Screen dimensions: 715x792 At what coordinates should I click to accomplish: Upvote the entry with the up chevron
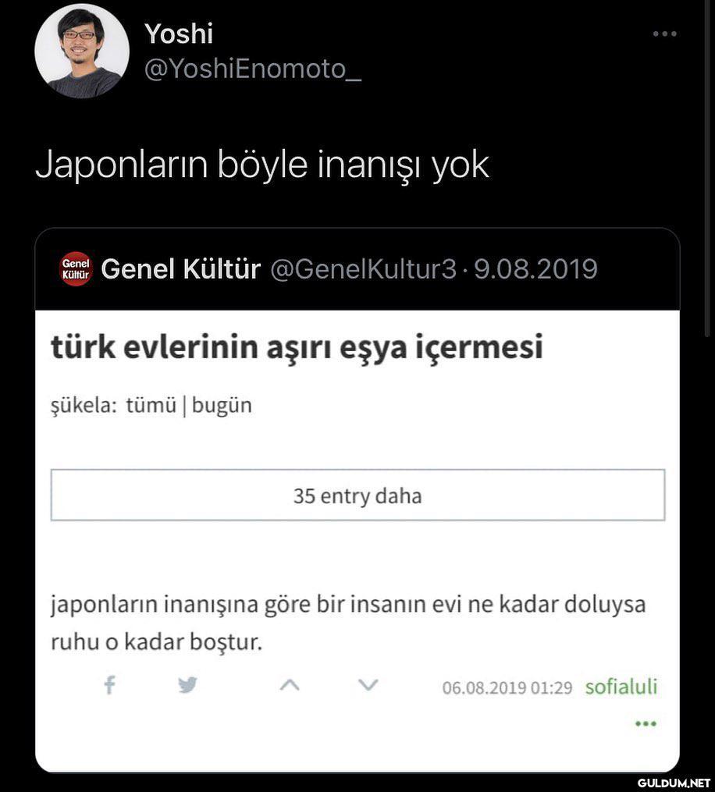click(x=289, y=686)
